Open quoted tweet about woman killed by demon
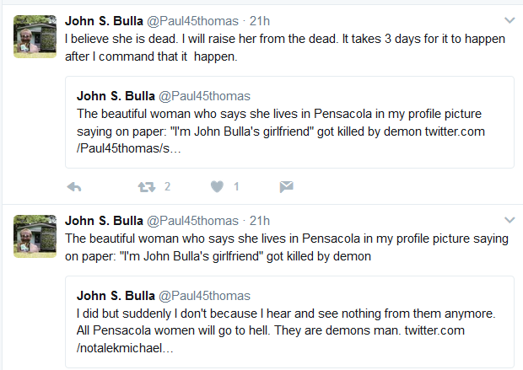523x370 pixels. coord(289,122)
